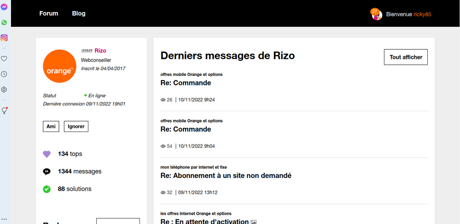Screen dimensions: 460x224
Task: Click eye views icon beside 32
Action: click(163, 193)
